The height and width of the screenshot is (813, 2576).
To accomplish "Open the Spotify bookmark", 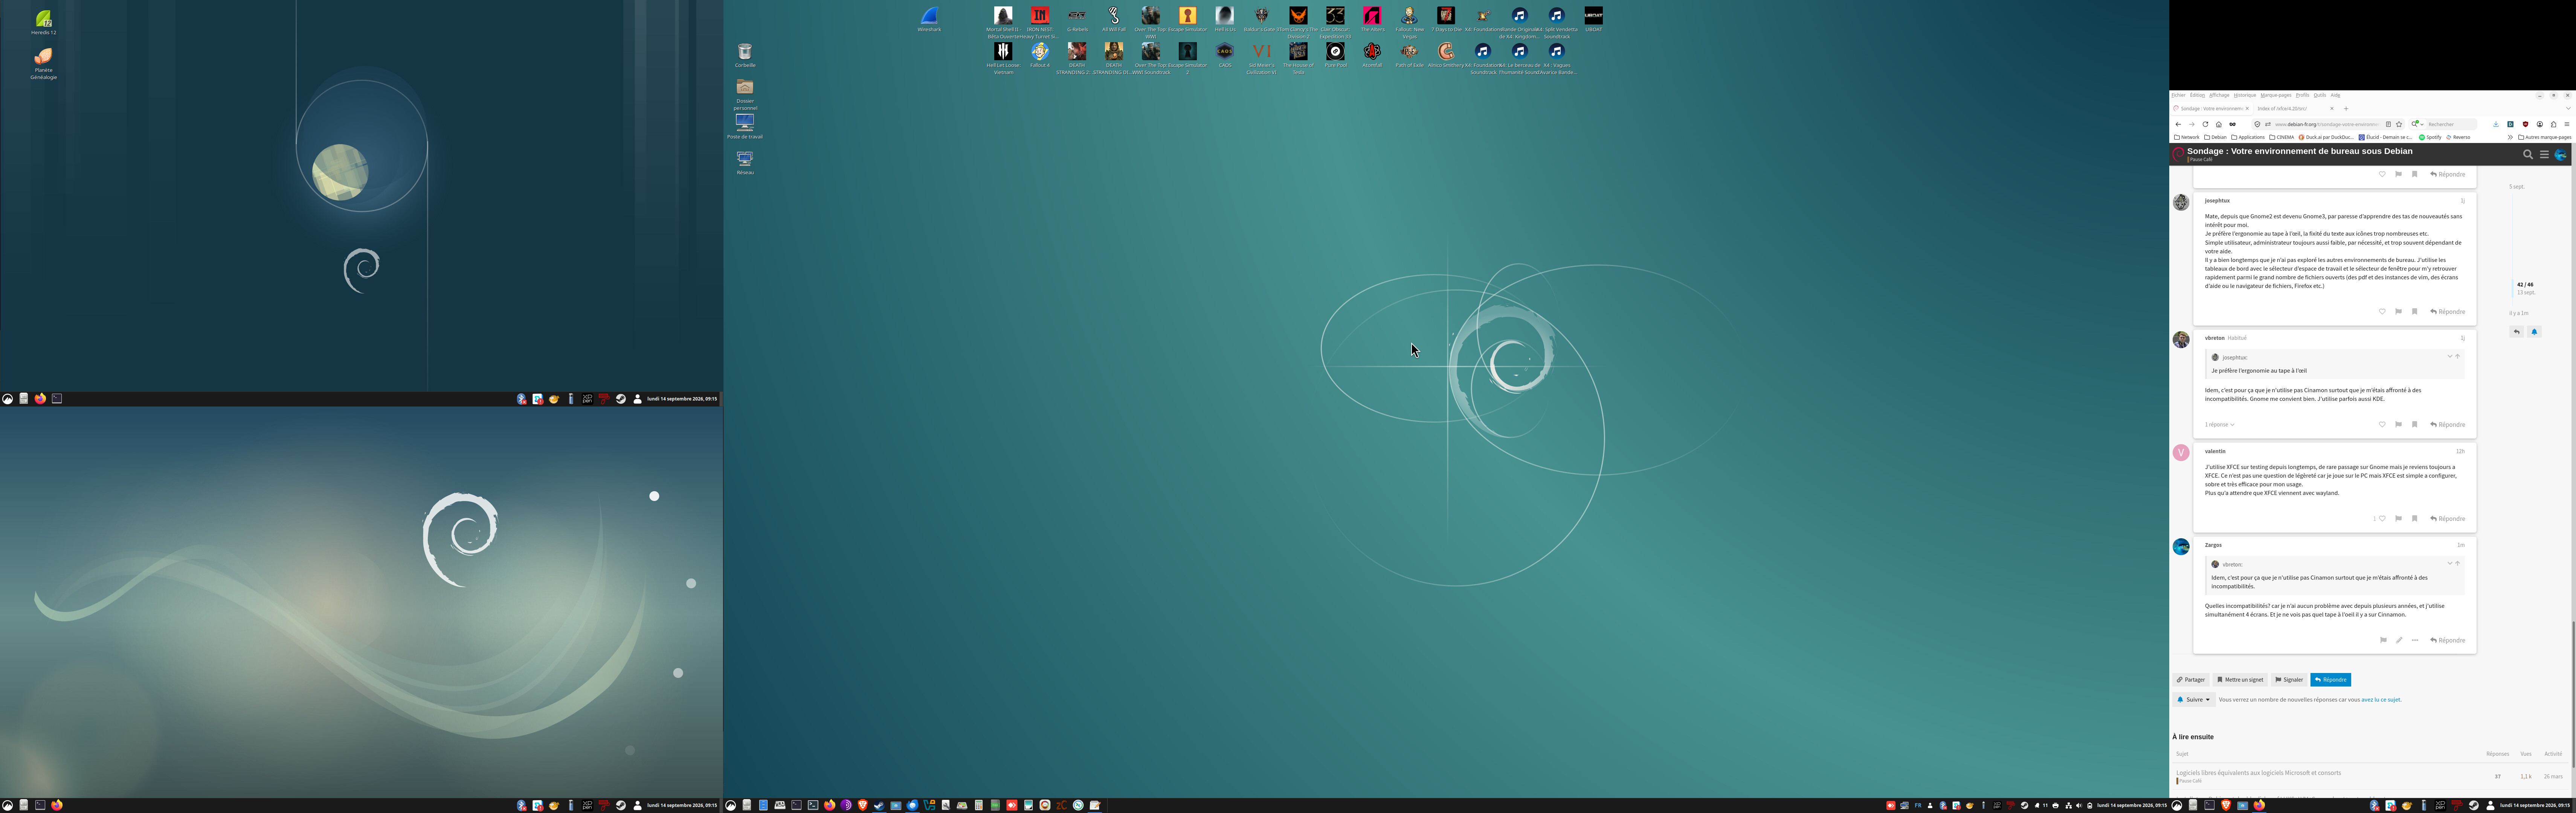I will [x=2430, y=137].
